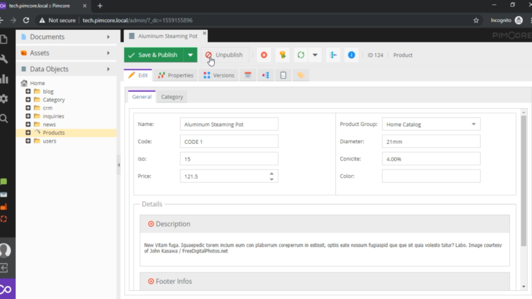The image size is (532, 299).
Task: Open the tags tab icon
Action: [x=301, y=75]
